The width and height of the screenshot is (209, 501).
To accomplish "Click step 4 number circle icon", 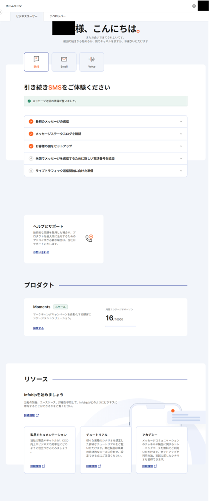I will 31,158.
